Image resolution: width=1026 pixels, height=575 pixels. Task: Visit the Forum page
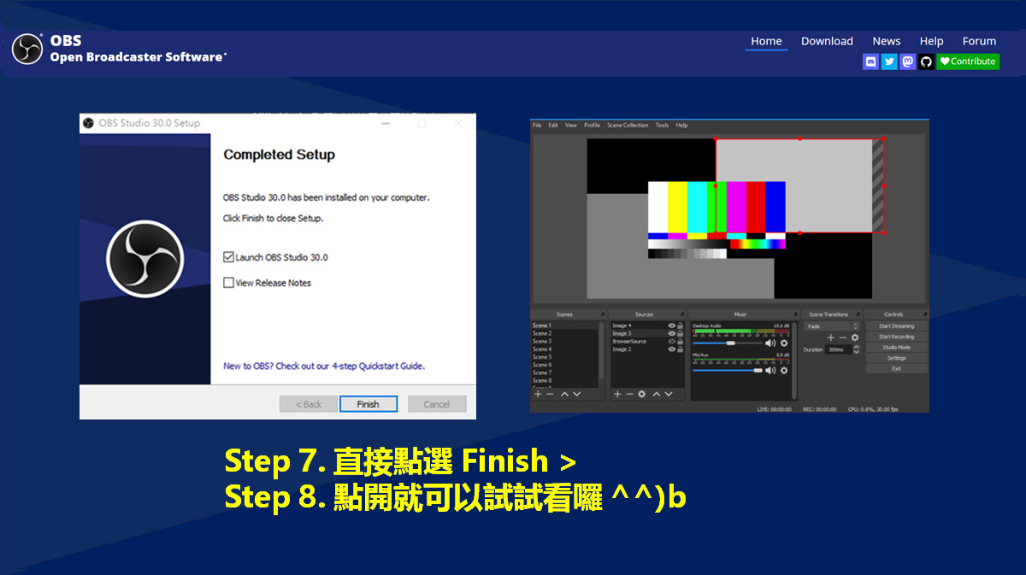[979, 41]
